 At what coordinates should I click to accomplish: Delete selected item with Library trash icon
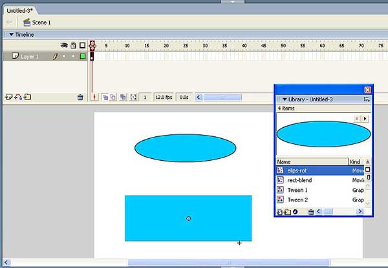point(311,212)
